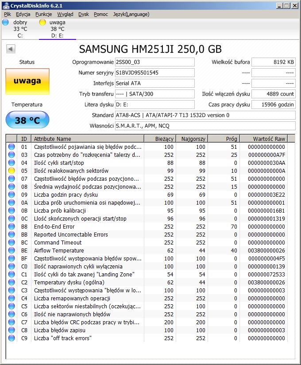The height and width of the screenshot is (365, 301).
Task: Click the yellow 'uwaga' health status button
Action: coord(27,82)
